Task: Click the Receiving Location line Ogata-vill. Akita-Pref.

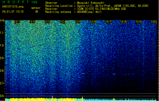Action: (113, 6)
